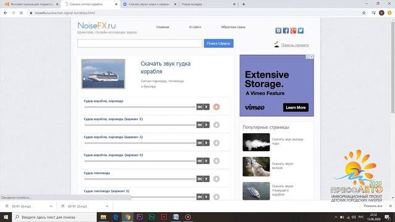Play 'Гудок корабля, парохода (вариант 3)'

tap(206, 143)
